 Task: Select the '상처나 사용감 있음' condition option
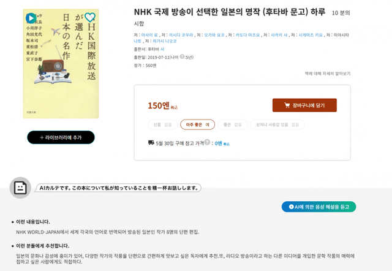click(x=277, y=124)
